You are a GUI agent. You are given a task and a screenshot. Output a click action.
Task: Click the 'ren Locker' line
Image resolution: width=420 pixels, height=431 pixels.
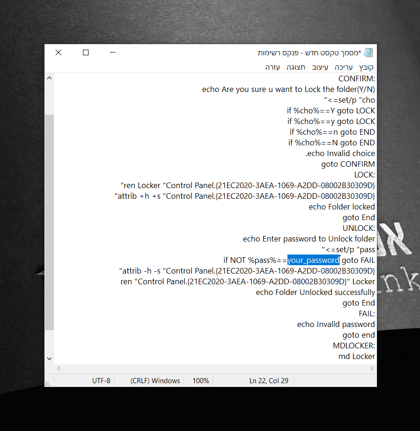click(x=248, y=185)
